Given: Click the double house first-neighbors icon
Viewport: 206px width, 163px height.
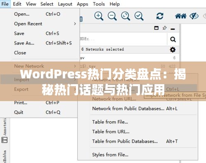Looking at the screenshot, I should click(x=181, y=16).
